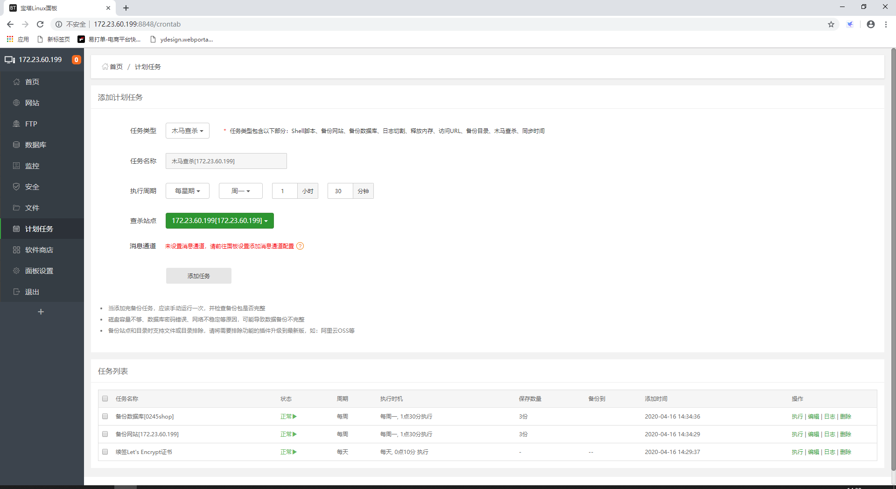Click the page vertical scrollbar
The width and height of the screenshot is (896, 489).
(x=893, y=259)
